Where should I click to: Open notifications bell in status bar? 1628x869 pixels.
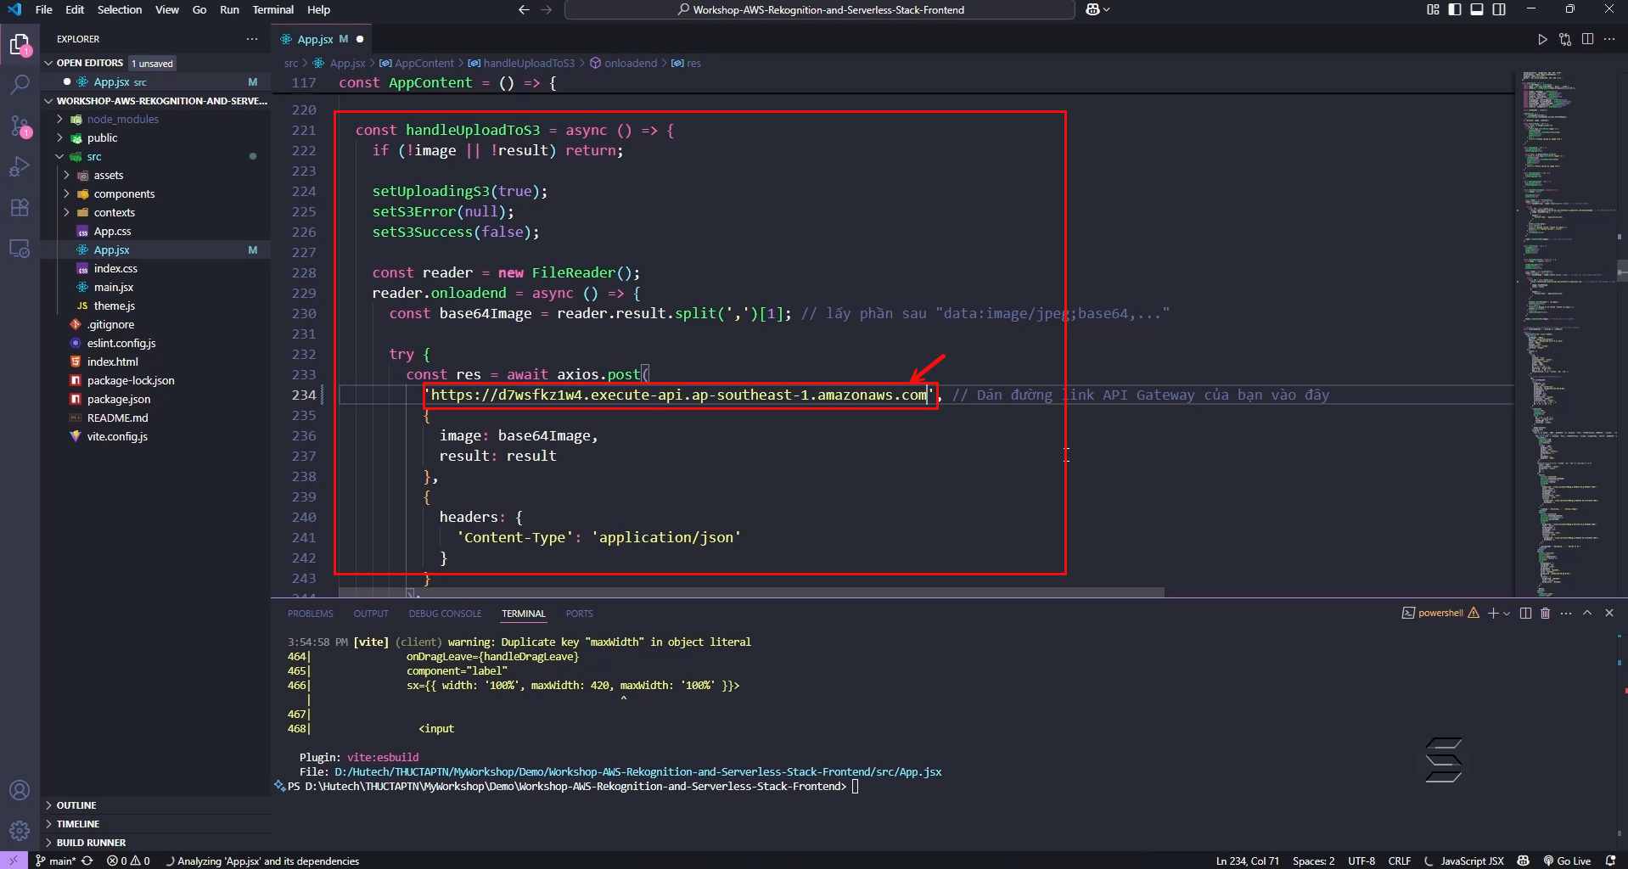click(x=1611, y=861)
